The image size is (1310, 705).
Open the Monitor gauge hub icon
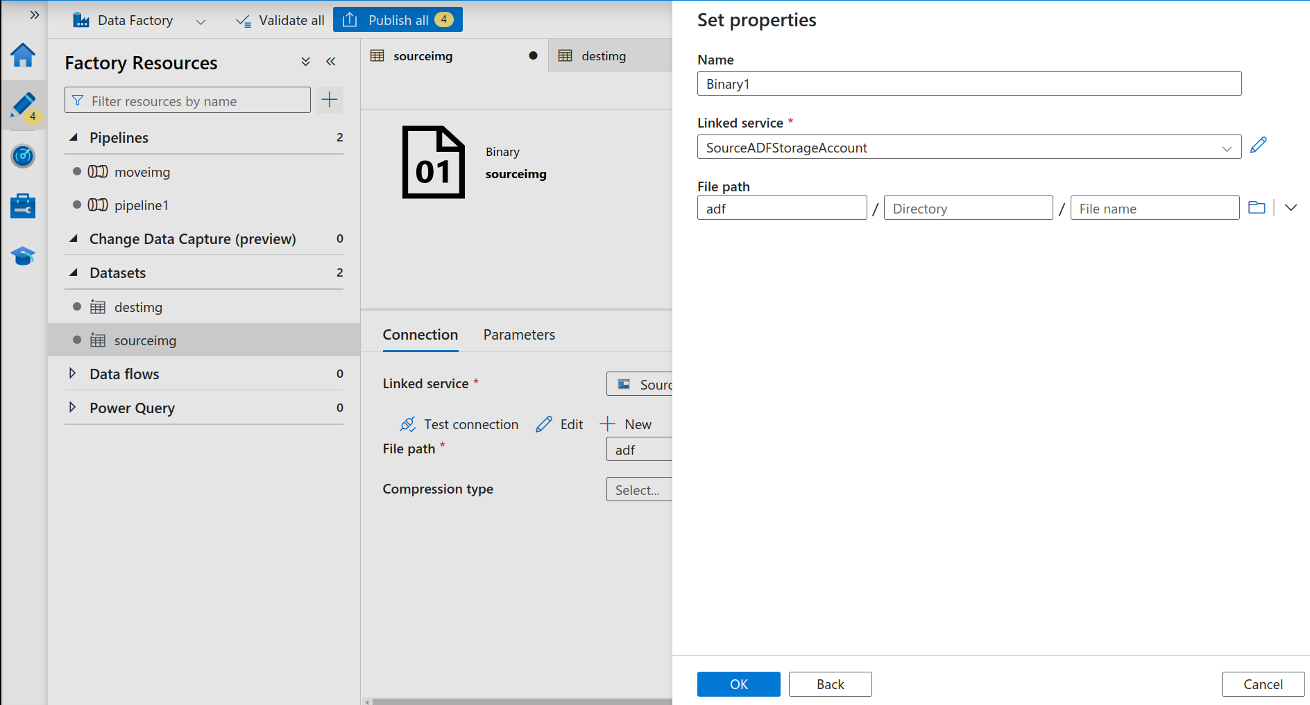click(x=23, y=156)
